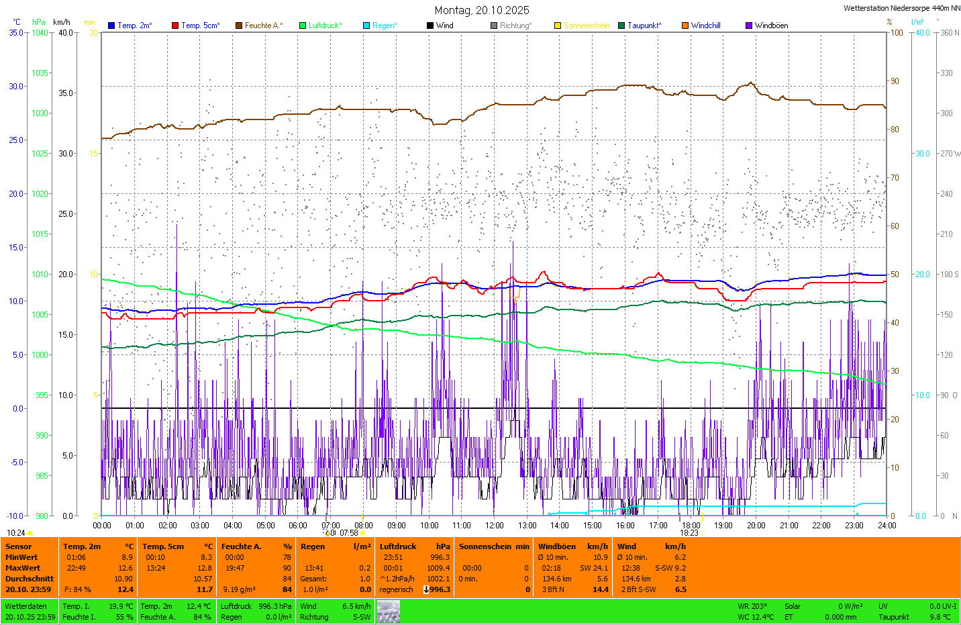Click the Wind legend text label

coord(444,26)
